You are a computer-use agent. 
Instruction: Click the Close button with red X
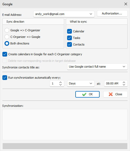[115, 94]
